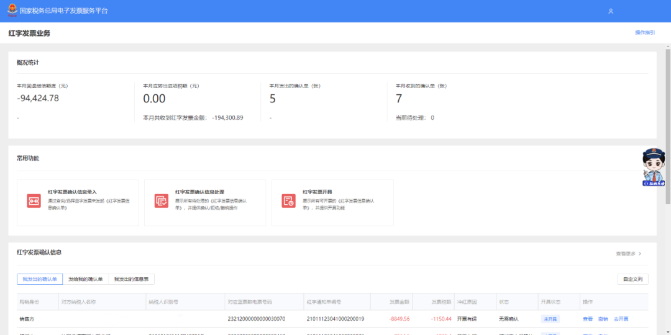Click 自定义列 button
Viewport: 671px width, 335px height.
click(633, 279)
